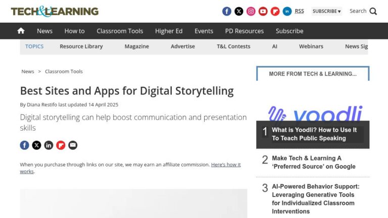
Task: Click the search magnifier icon
Action: [x=373, y=12]
